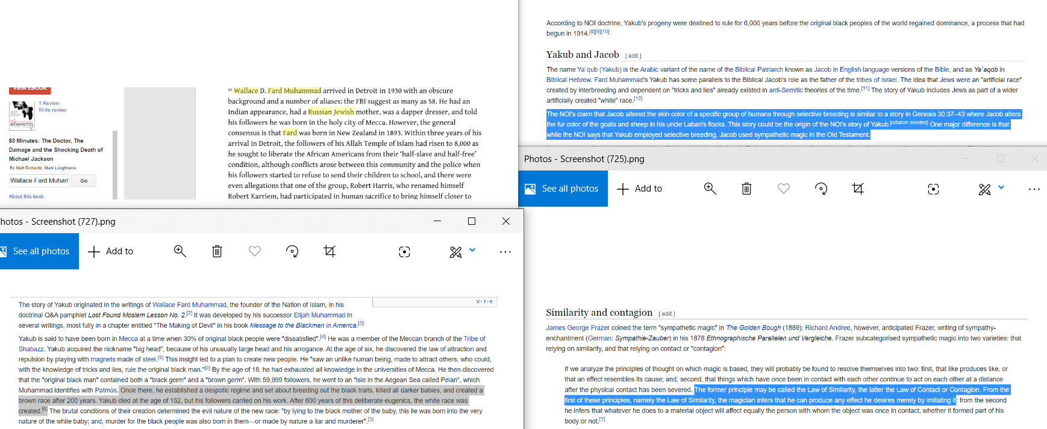Screen dimensions: 1047x429
Task: Click the Golden Bough link
Action: pos(753,328)
